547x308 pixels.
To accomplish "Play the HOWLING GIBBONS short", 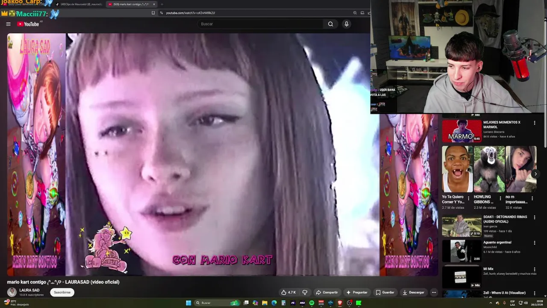I will [x=489, y=169].
